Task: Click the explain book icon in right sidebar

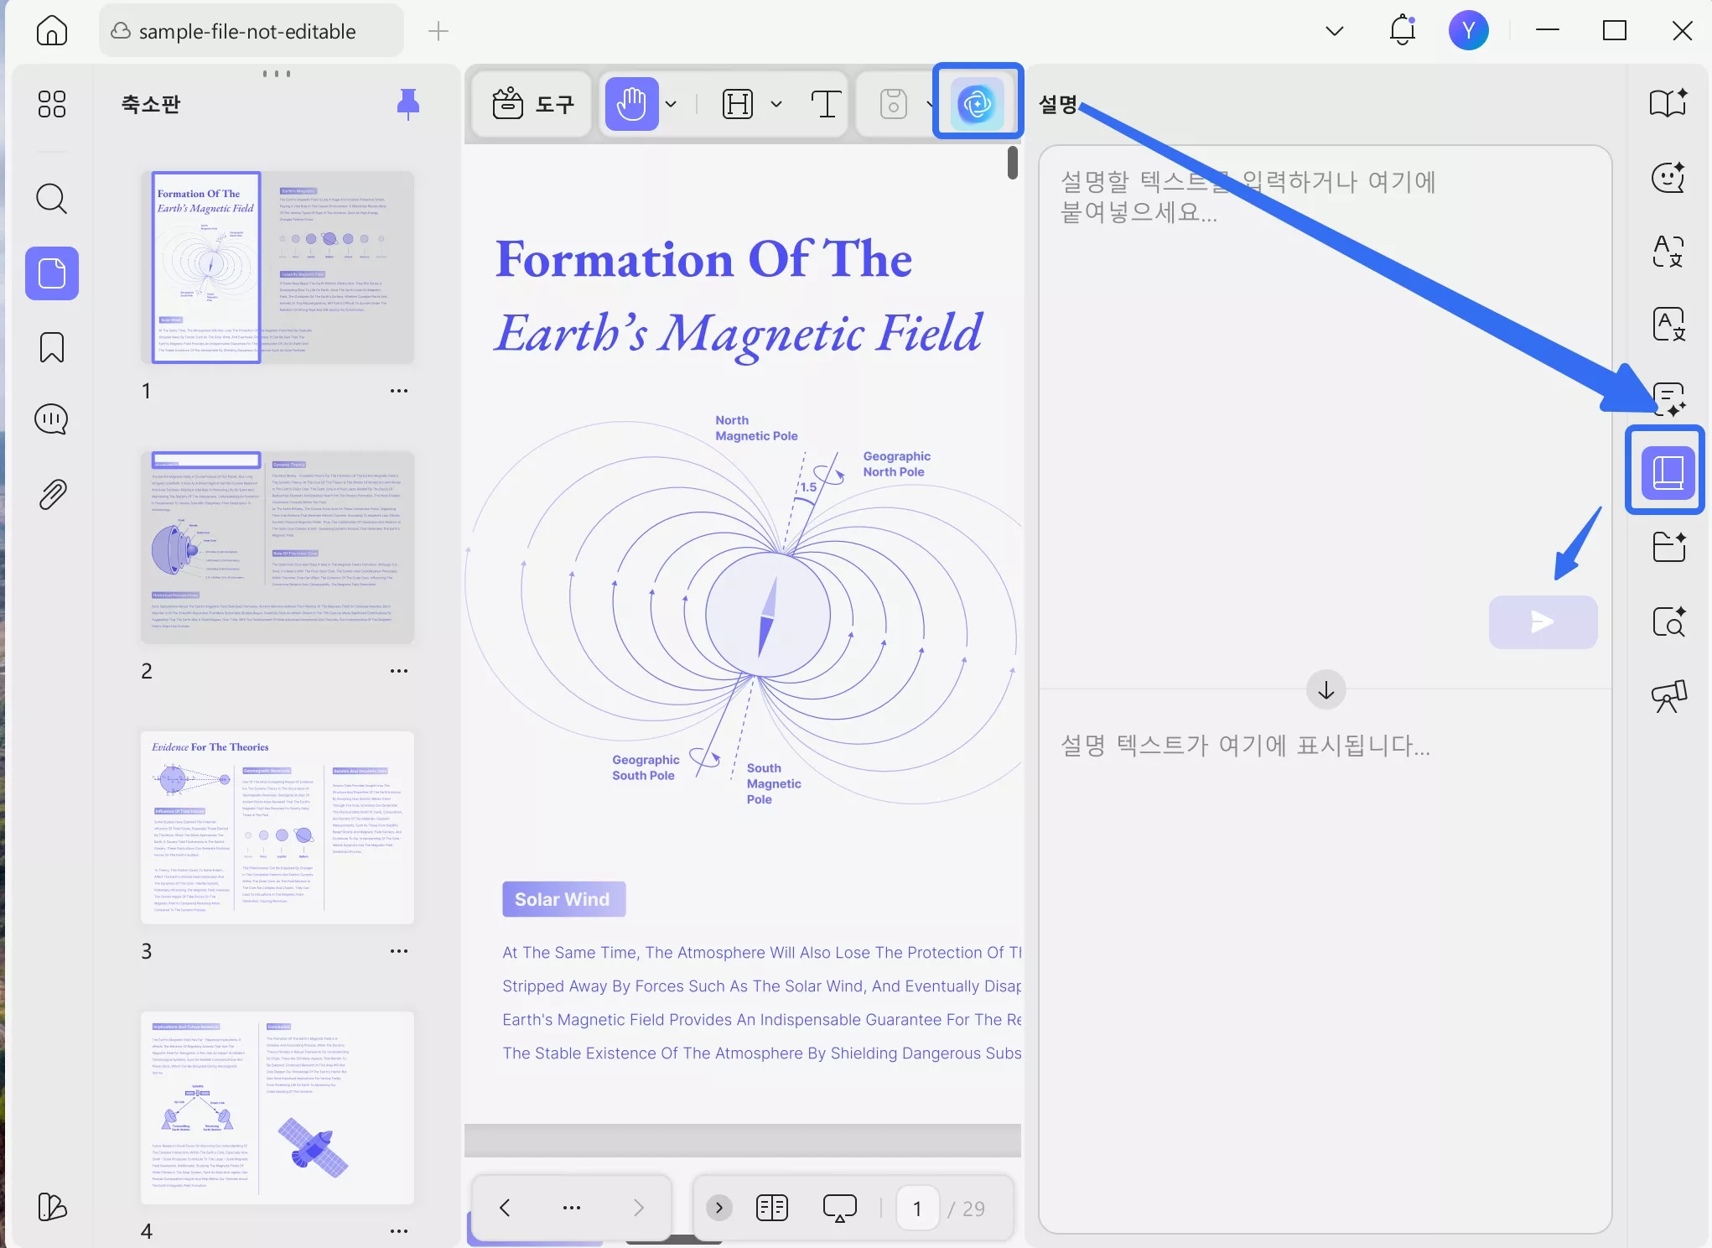Action: click(1668, 472)
